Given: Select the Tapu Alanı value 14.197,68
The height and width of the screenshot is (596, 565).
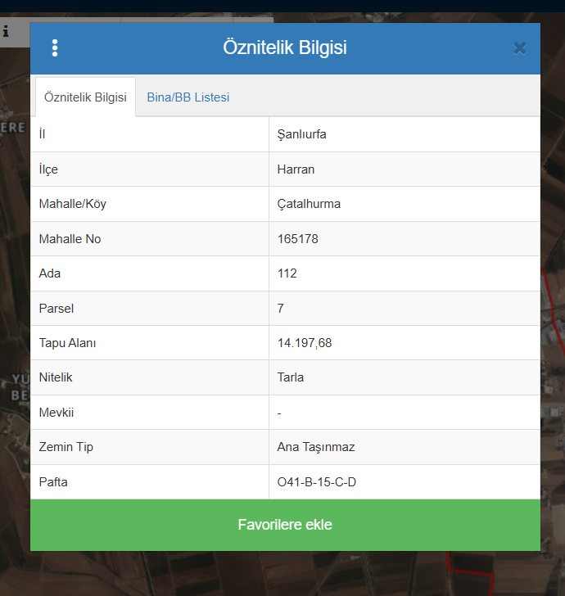Looking at the screenshot, I should (x=305, y=343).
